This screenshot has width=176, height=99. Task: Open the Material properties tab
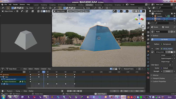click(x=148, y=73)
